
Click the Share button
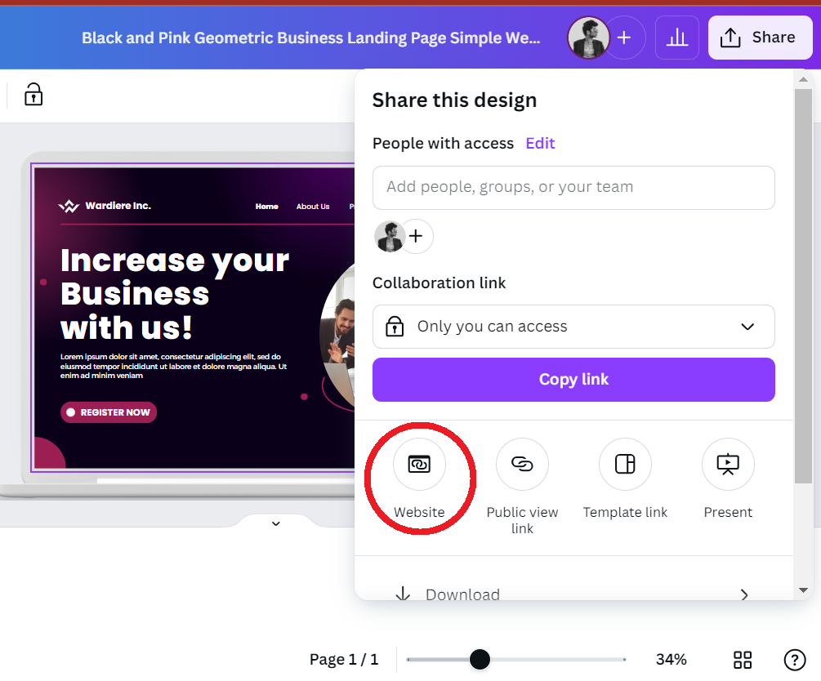click(x=760, y=37)
